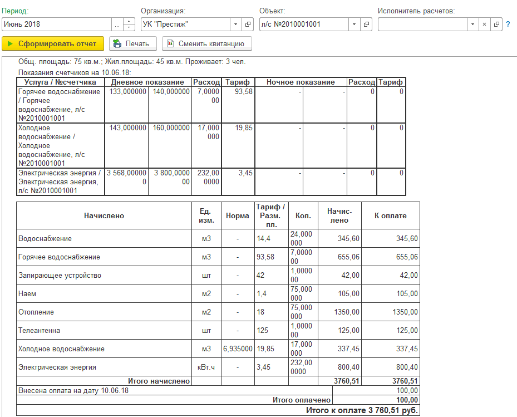517x417 pixels.
Task: Click the blue help question mark
Action: 508,24
